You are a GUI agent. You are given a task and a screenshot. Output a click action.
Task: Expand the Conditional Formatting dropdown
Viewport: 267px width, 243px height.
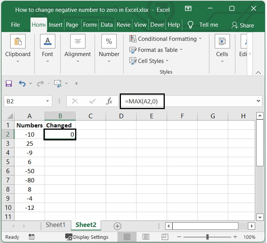pos(200,39)
